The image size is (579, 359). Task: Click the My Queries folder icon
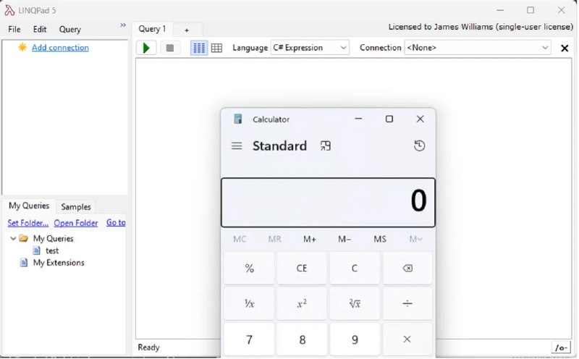[x=24, y=238]
